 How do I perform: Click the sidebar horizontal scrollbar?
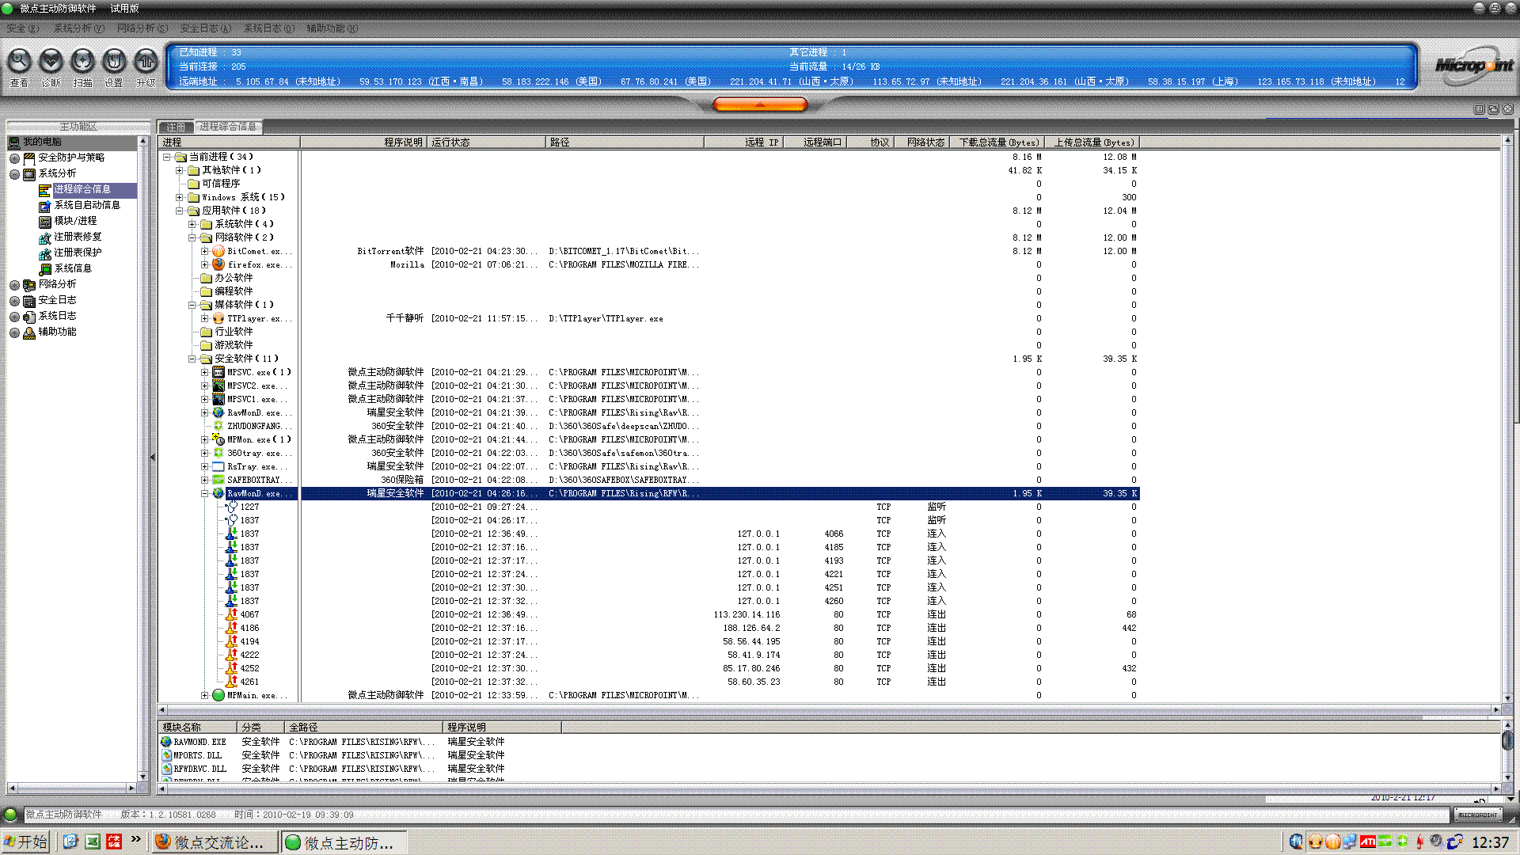pos(72,788)
